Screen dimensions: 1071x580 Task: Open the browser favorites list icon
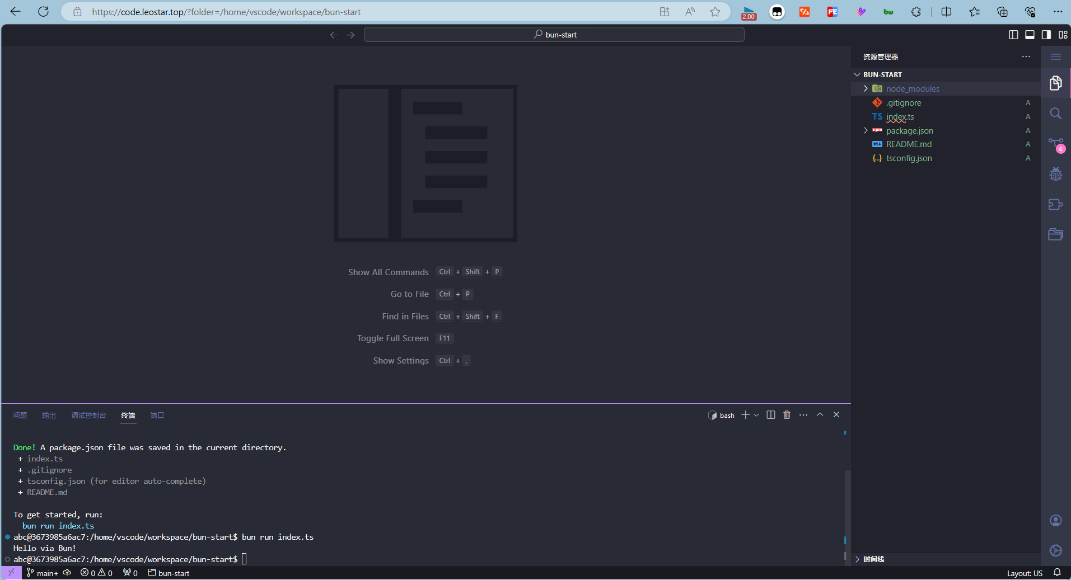point(974,12)
